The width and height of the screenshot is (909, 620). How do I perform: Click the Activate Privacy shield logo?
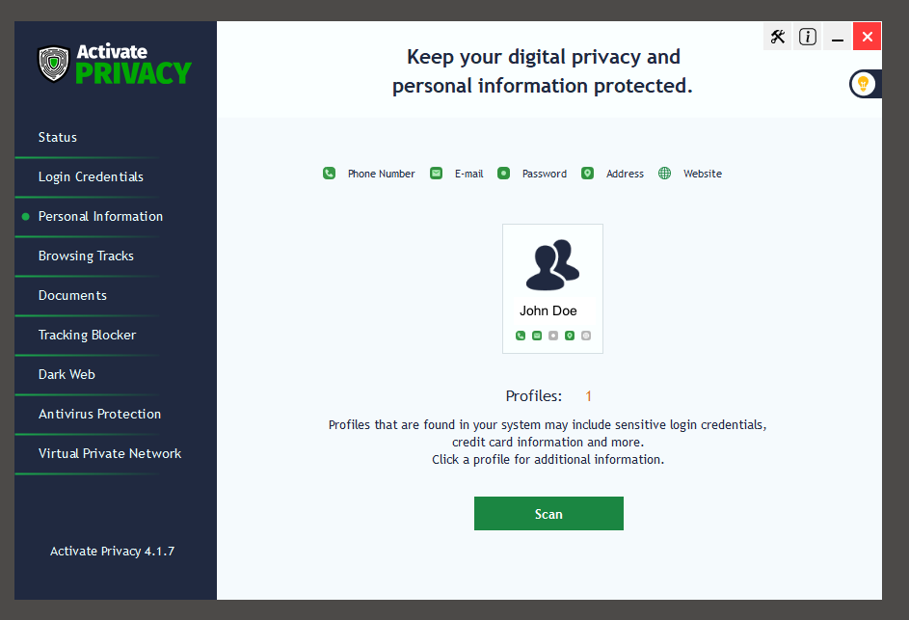pos(54,64)
